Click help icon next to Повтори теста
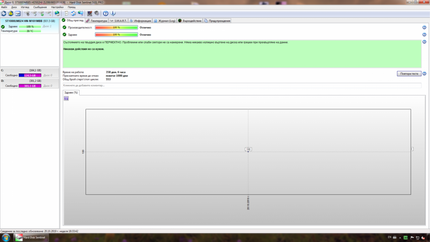 point(424,74)
